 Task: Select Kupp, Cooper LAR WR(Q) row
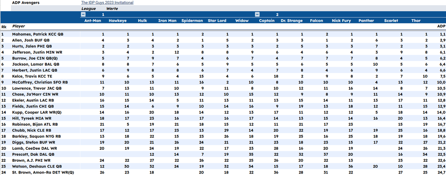tap(223, 113)
